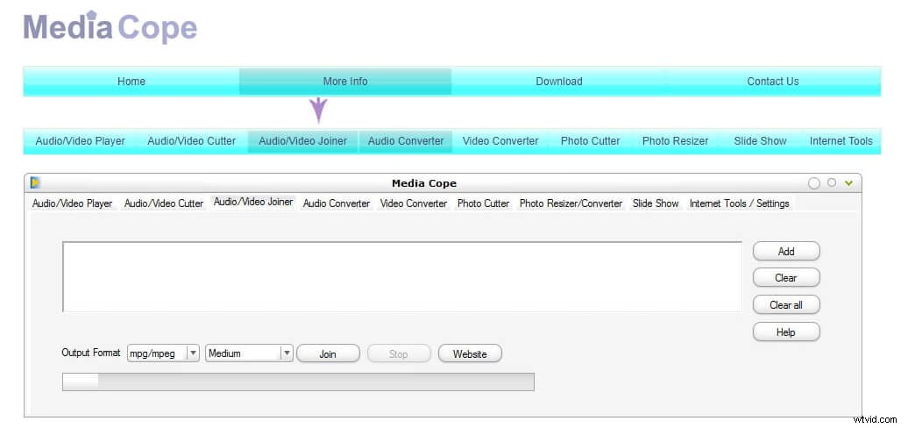Screen dimensions: 915x428
Task: Click the Website button
Action: click(x=470, y=353)
